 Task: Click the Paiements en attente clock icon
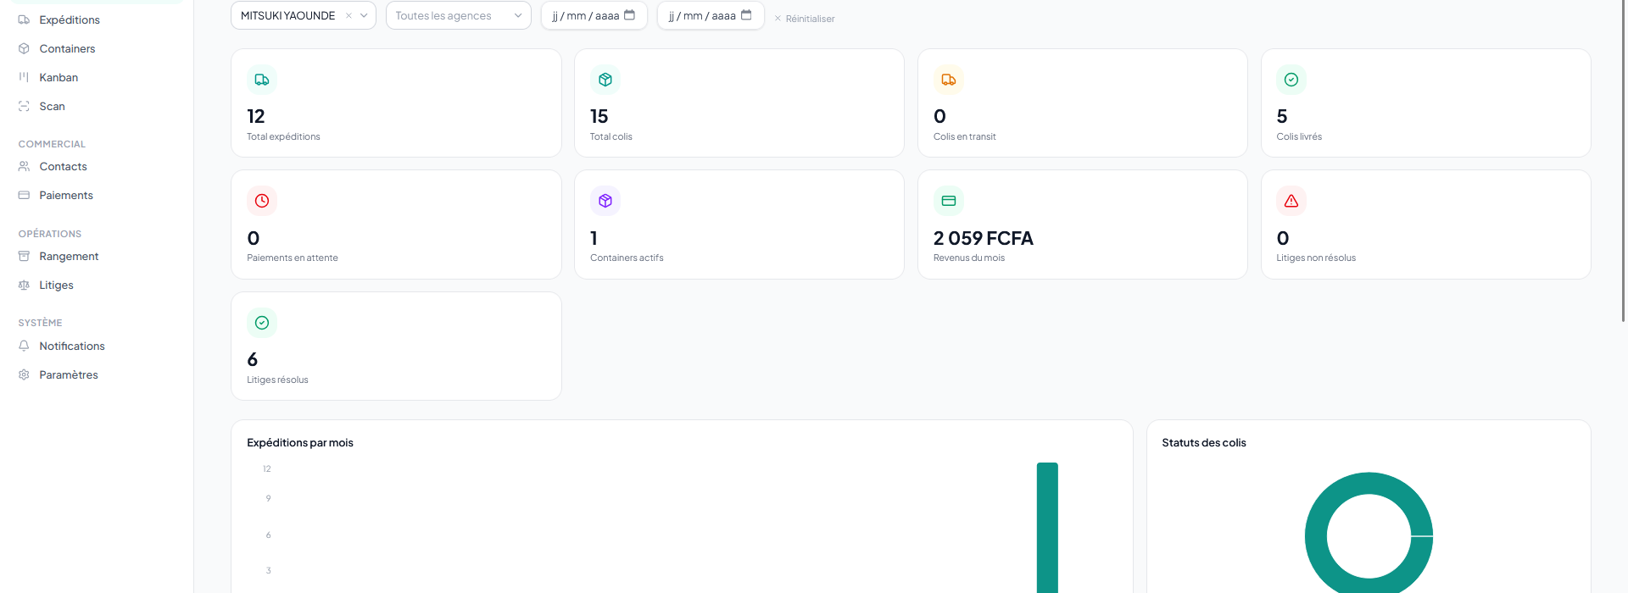tap(262, 201)
